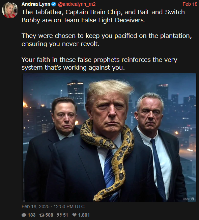
Task: Click the retweet arrows icon
Action: pos(42,215)
